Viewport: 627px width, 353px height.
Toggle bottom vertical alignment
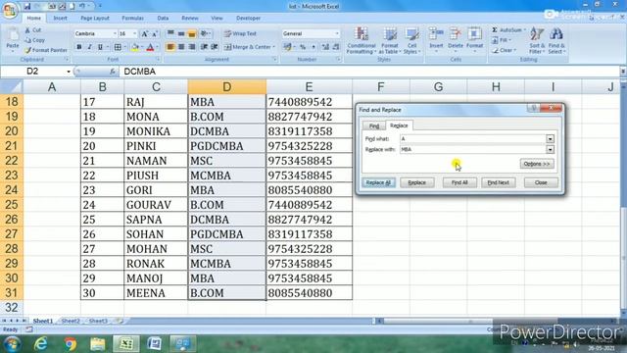click(x=192, y=34)
